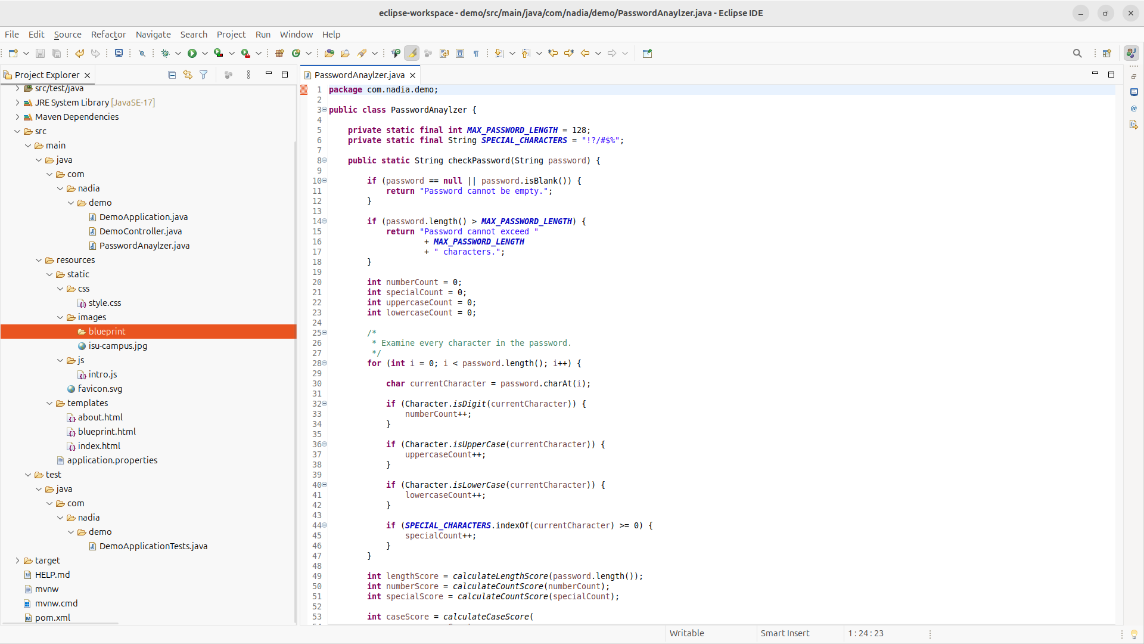The width and height of the screenshot is (1144, 644).
Task: Open the New wizard dropdown arrow
Action: tap(26, 54)
